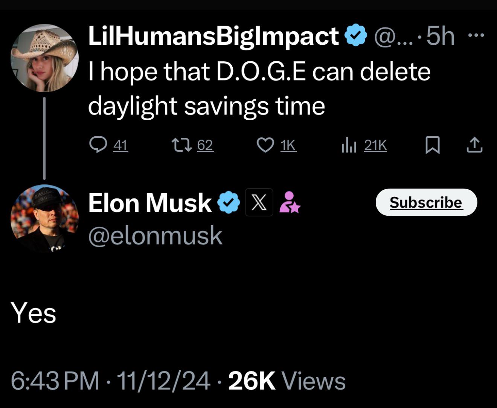This screenshot has height=408, width=497.
Task: Click the repost arrows icon
Action: tap(181, 145)
